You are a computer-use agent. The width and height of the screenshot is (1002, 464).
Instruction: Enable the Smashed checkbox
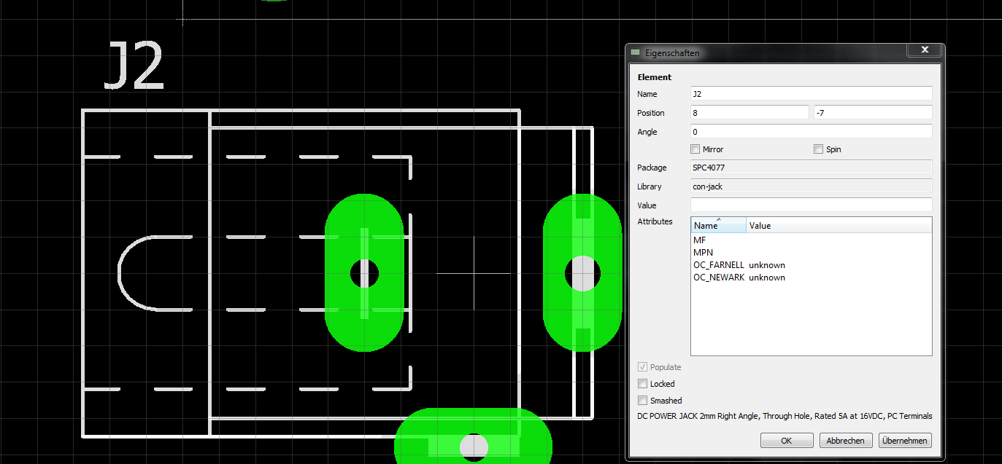tap(642, 401)
